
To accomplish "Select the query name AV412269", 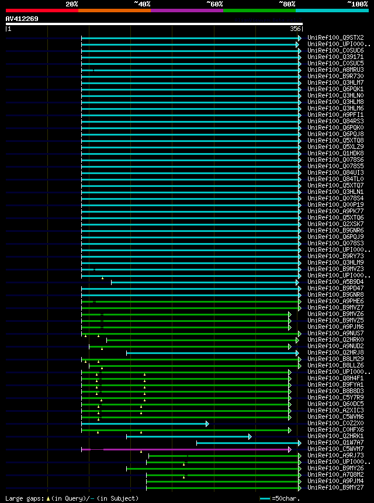I will [22, 19].
